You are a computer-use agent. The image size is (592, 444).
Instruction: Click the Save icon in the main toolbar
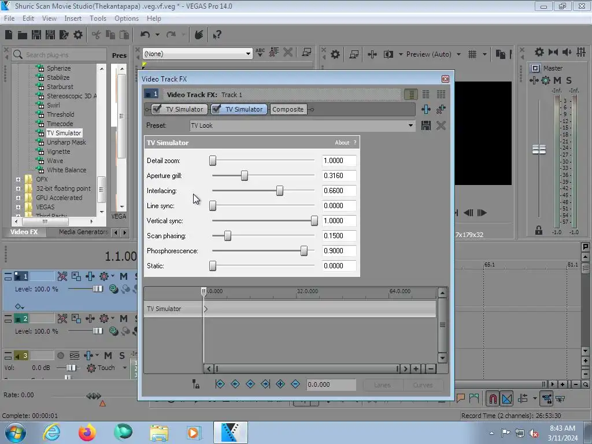(x=36, y=35)
